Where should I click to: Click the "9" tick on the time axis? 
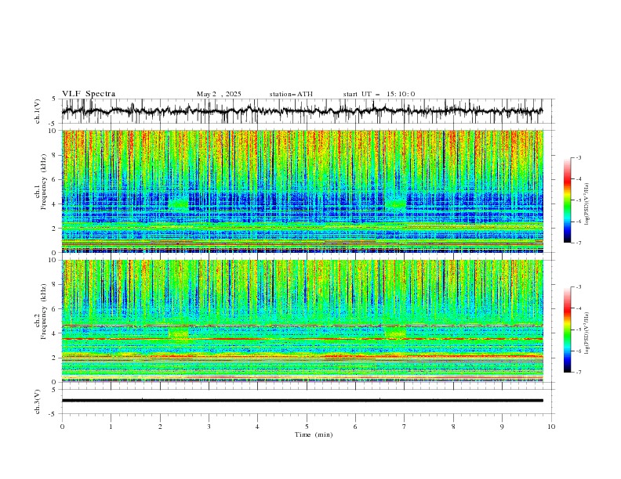502,427
